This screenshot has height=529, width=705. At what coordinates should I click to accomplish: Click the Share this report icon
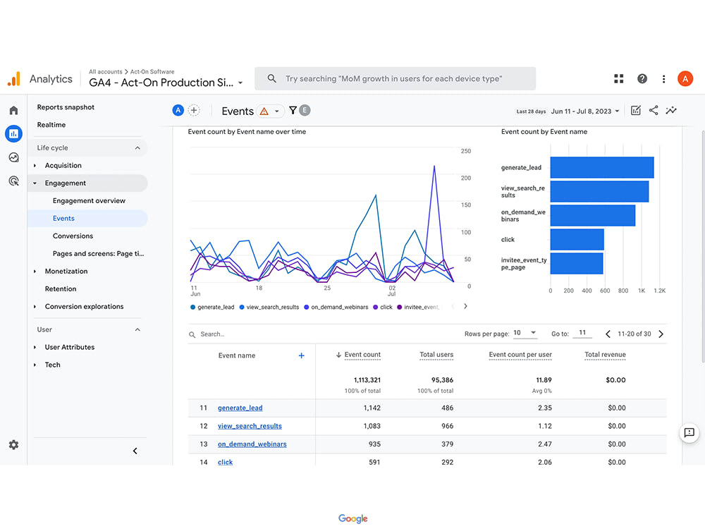654,111
